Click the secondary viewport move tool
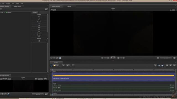 [x=2, y=94]
